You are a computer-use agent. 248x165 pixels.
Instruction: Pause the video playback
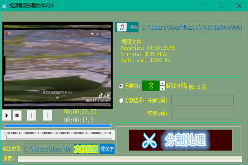[17, 115]
